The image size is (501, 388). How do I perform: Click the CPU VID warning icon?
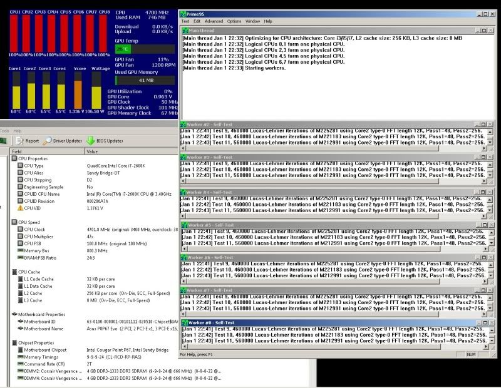pos(19,207)
